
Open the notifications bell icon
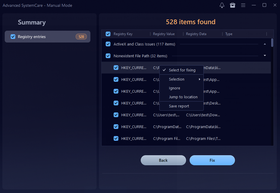(x=222, y=5)
